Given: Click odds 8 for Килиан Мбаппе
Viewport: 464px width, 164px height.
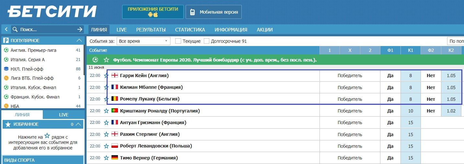Looking at the screenshot, I should [411, 87].
